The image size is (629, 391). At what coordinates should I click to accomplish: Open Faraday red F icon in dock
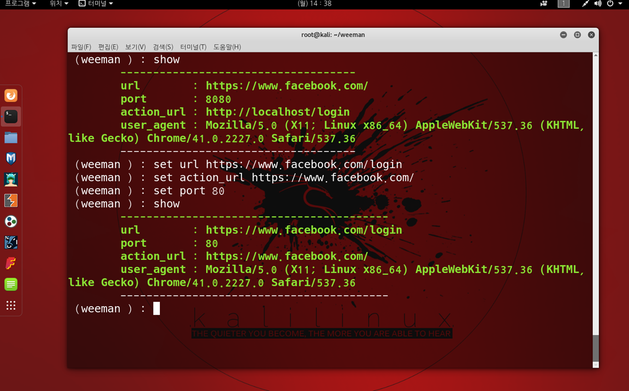pyautogui.click(x=11, y=263)
